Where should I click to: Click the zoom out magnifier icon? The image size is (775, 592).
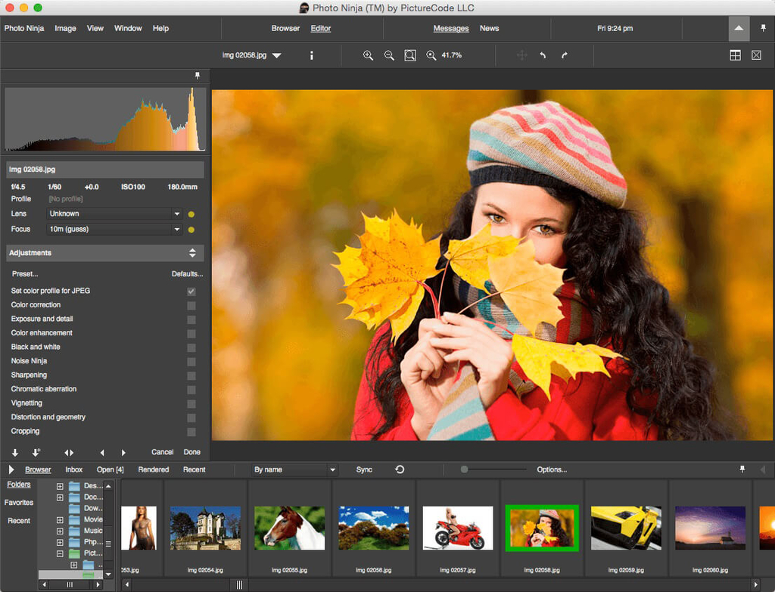tap(389, 55)
